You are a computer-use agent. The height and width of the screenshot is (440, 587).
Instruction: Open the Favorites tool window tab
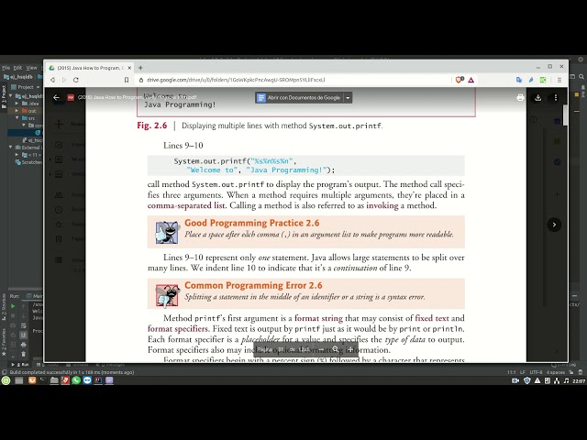pyautogui.click(x=4, y=342)
